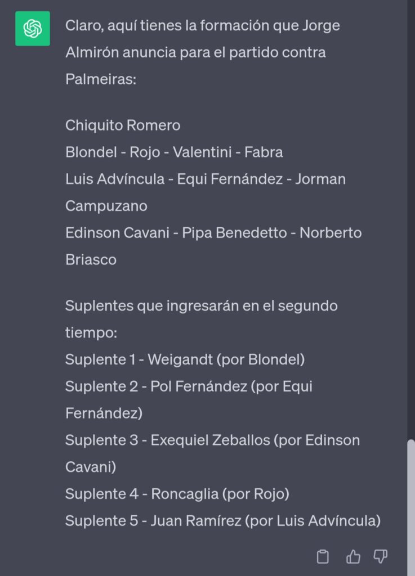Click the 'Suplente 4 - Roncaglia' line
The image size is (415, 576).
point(177,494)
